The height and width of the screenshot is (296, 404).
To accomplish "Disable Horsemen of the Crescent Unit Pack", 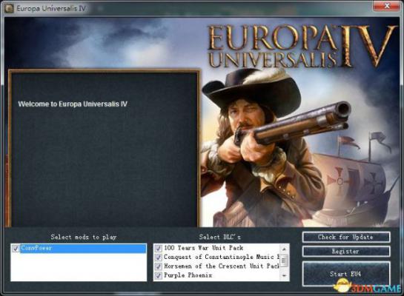I will pyautogui.click(x=158, y=266).
